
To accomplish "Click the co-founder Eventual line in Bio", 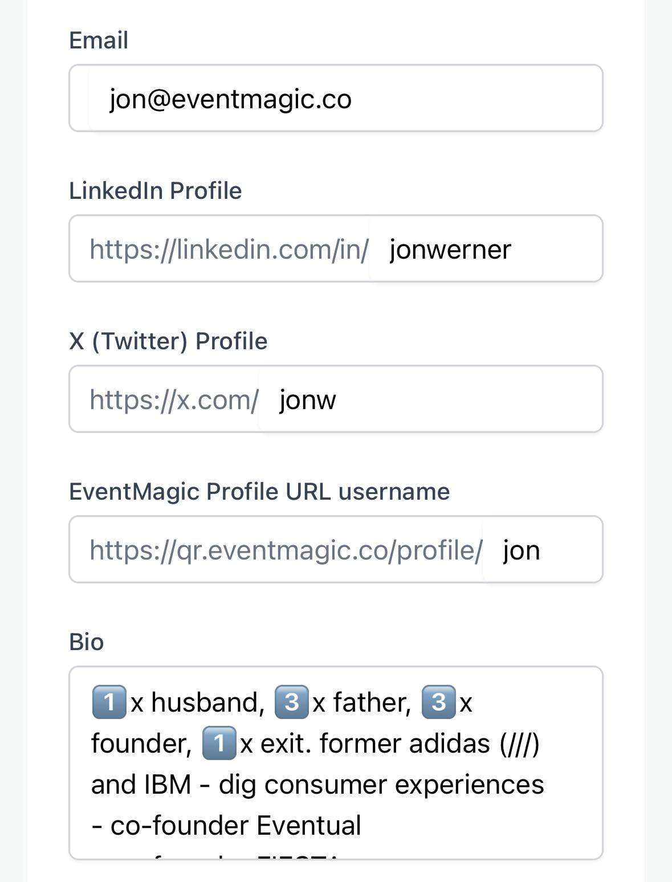I will (x=235, y=826).
